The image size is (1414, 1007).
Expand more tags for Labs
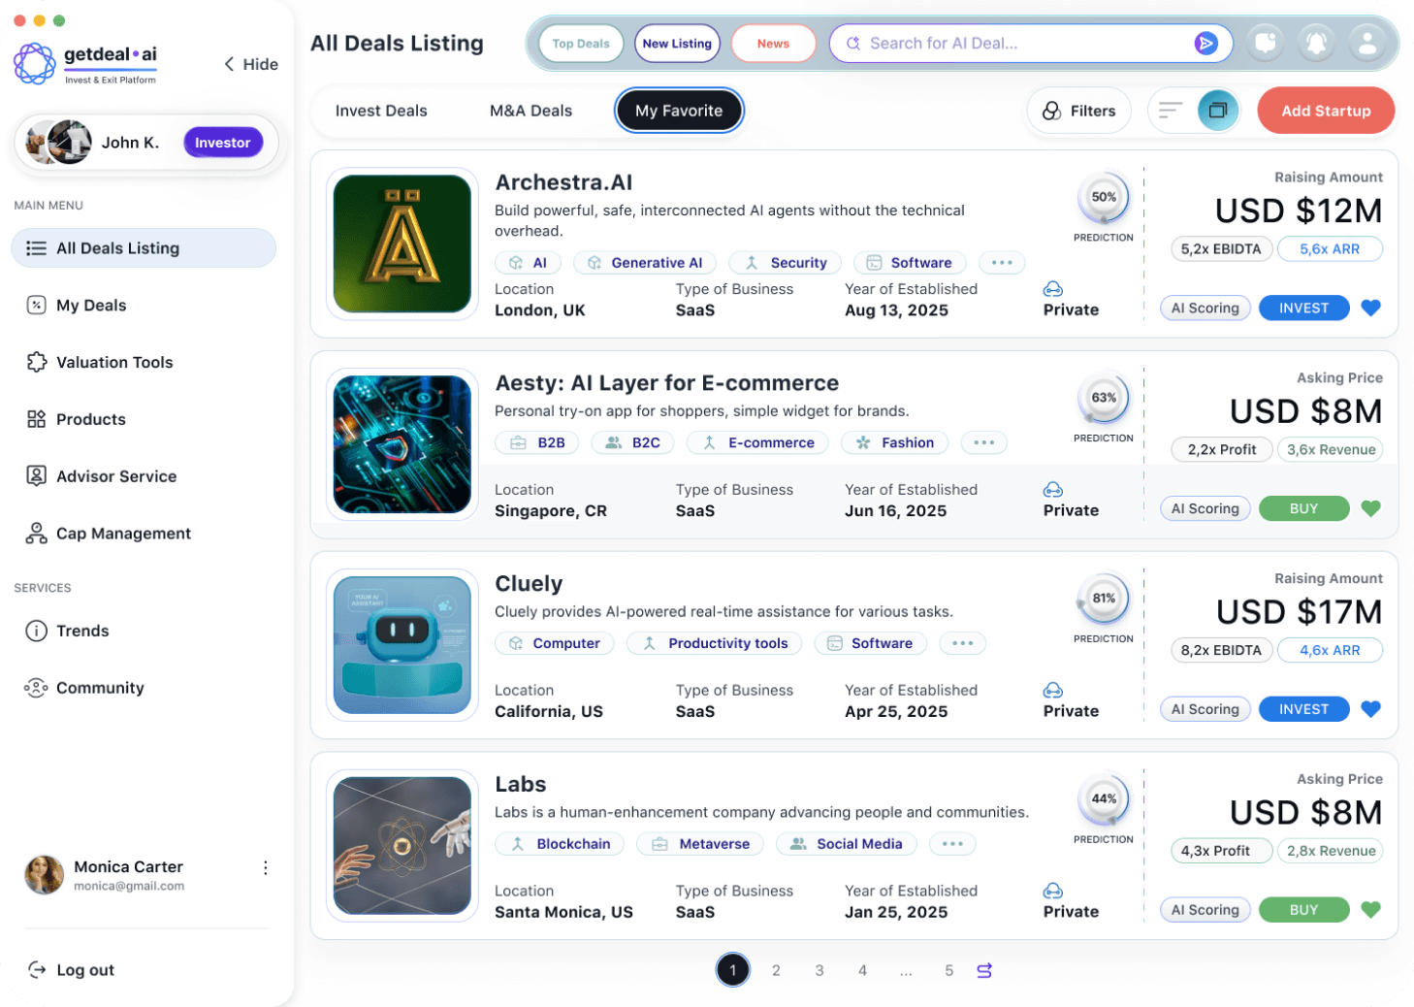952,844
